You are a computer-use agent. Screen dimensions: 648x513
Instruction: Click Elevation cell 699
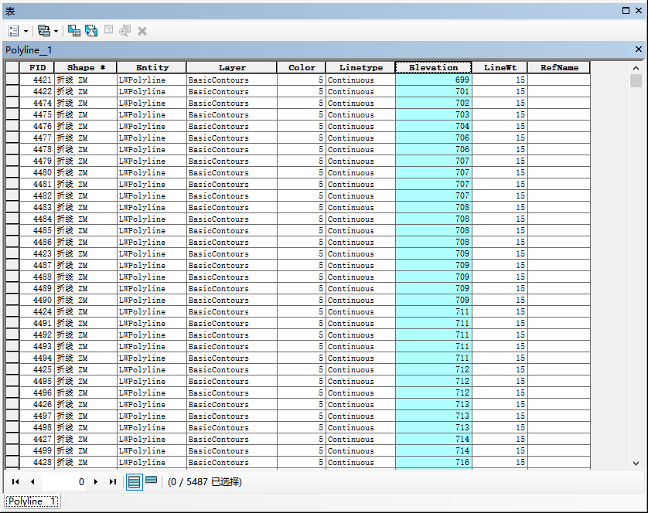[x=434, y=80]
